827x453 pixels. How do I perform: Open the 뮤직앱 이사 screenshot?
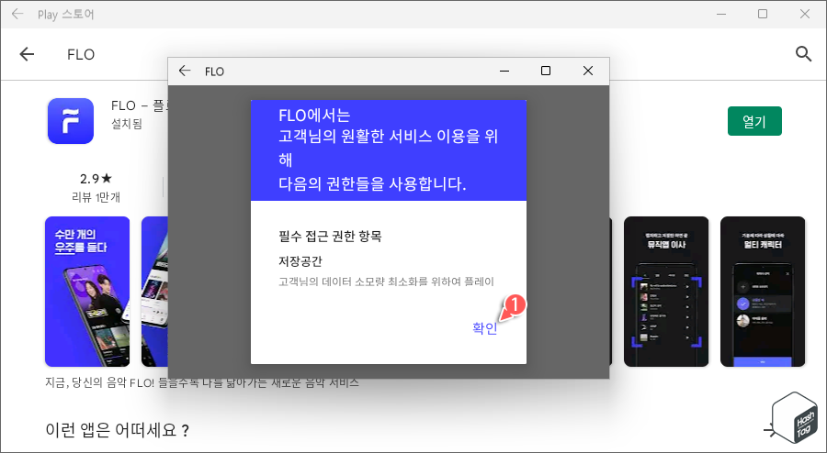pos(666,292)
